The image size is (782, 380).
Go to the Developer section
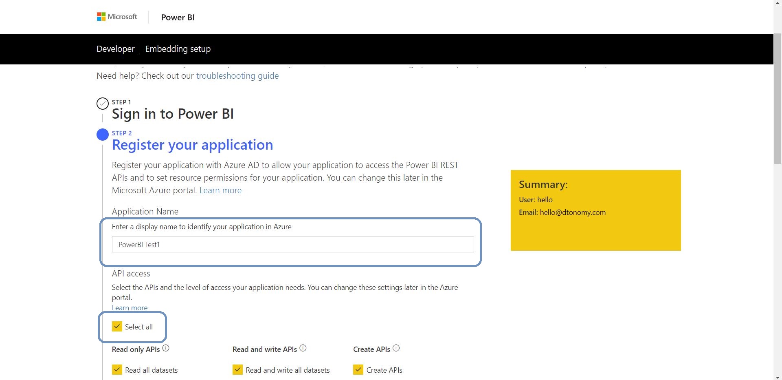(115, 49)
